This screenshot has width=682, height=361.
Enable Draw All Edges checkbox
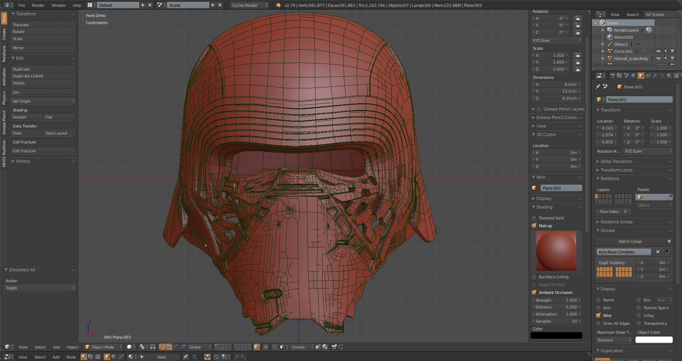(x=598, y=323)
